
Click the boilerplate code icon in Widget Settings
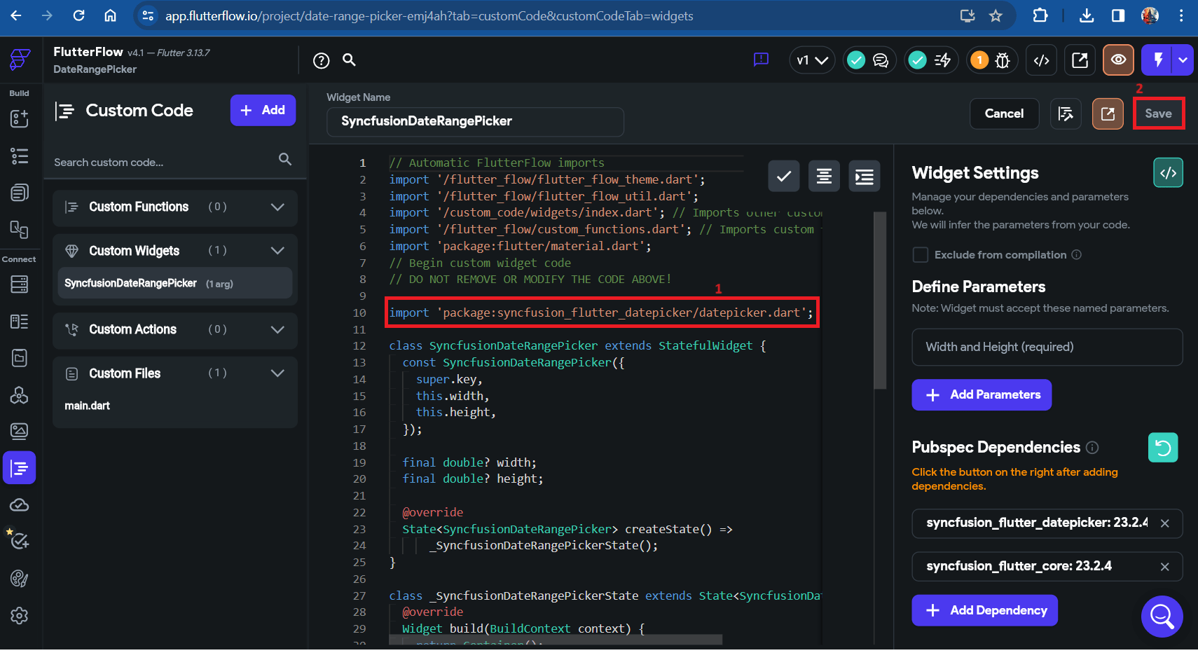pos(1168,173)
